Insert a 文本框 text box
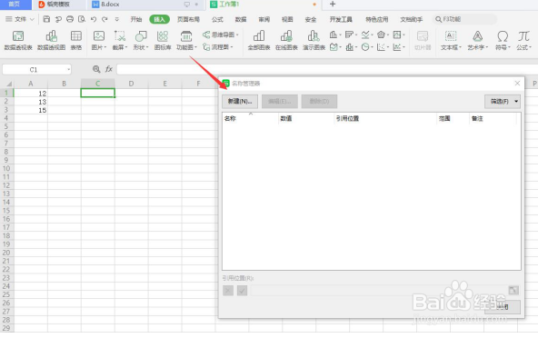The image size is (538, 338). [451, 40]
